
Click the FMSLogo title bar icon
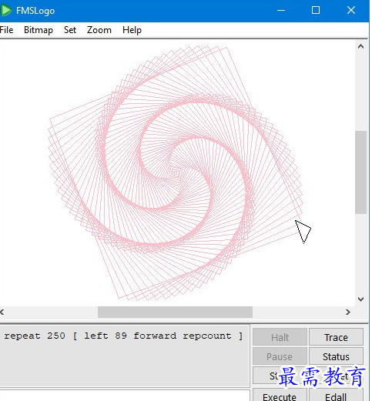pyautogui.click(x=5, y=11)
